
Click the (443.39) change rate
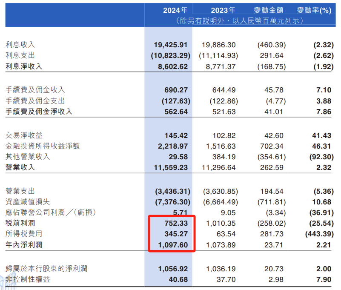[319, 234]
